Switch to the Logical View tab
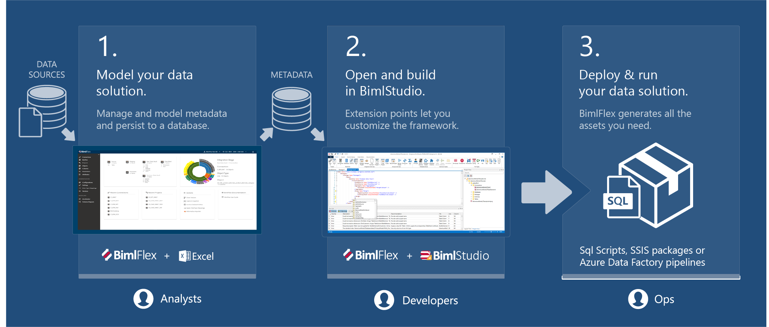This screenshot has width=769, height=327. point(467,229)
